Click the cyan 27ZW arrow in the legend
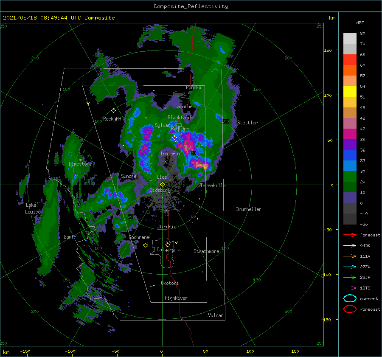The height and width of the screenshot is (357, 382). (350, 267)
